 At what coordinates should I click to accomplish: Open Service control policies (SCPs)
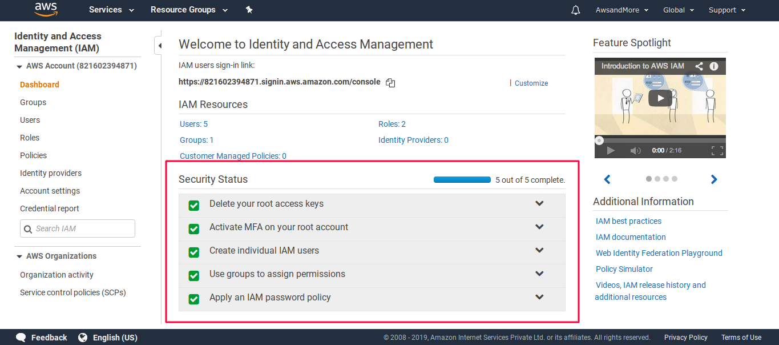73,292
